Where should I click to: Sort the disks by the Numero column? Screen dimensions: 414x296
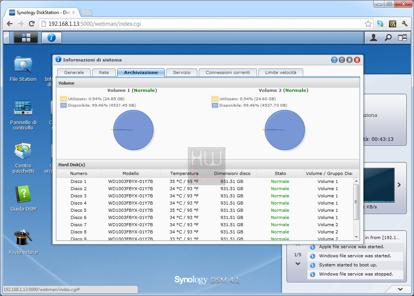(x=79, y=173)
